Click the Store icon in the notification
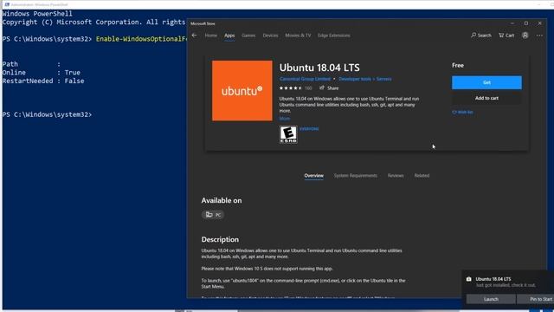The image size is (554, 312). (468, 279)
